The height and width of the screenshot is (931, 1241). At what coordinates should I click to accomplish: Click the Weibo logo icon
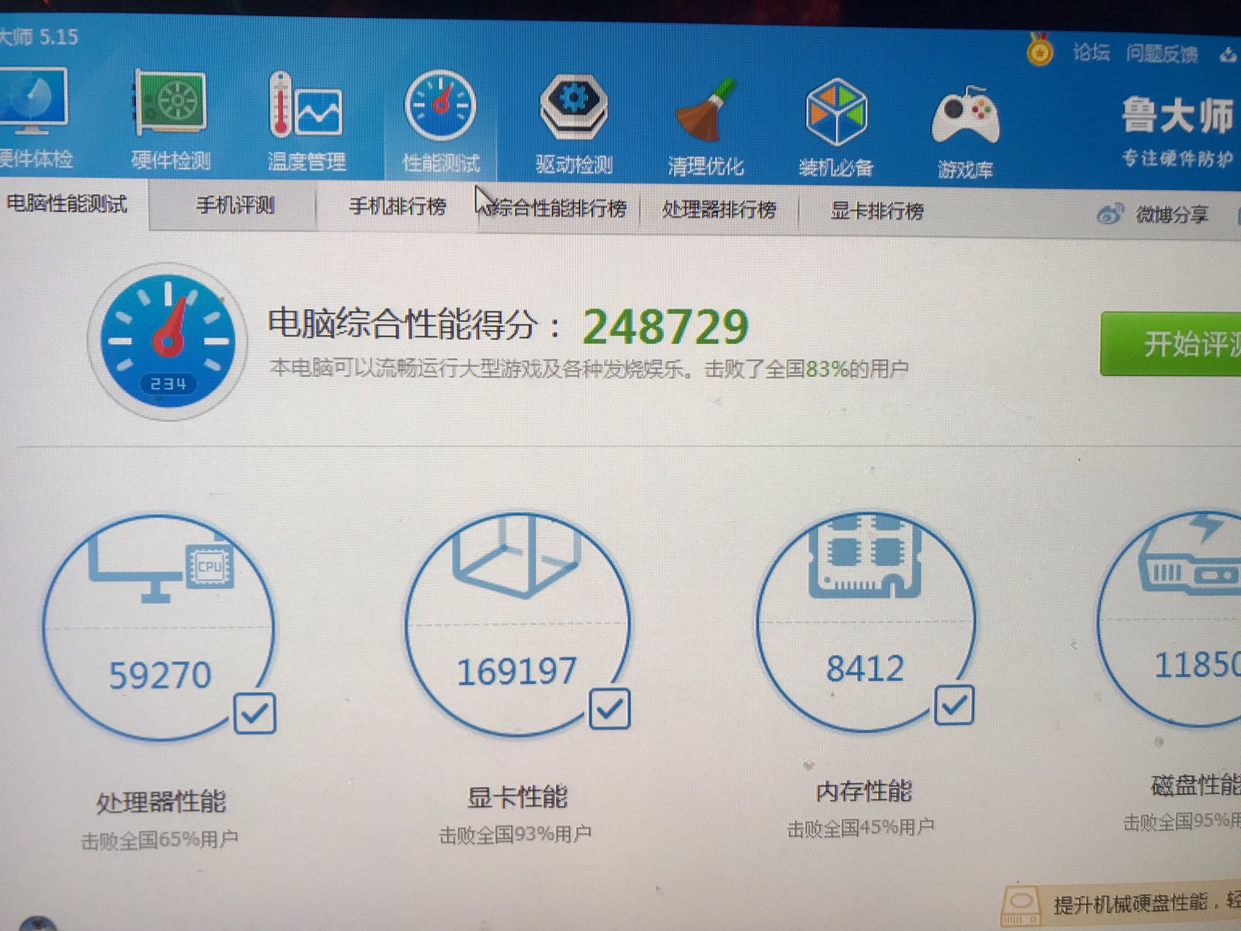[1111, 214]
